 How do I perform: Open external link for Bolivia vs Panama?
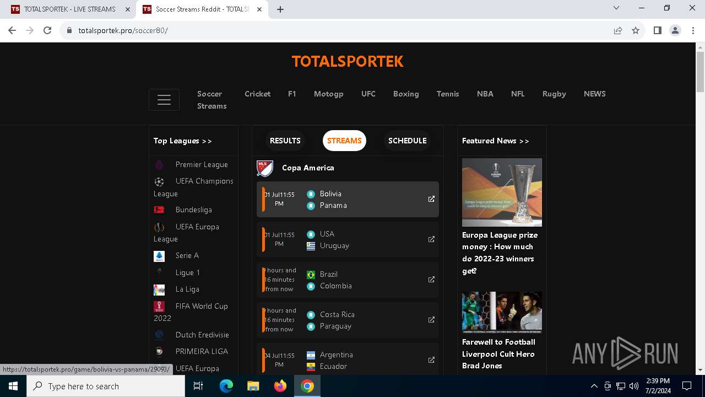point(431,199)
